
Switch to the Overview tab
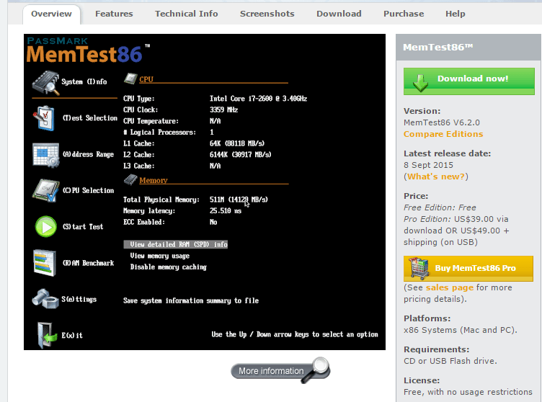51,14
